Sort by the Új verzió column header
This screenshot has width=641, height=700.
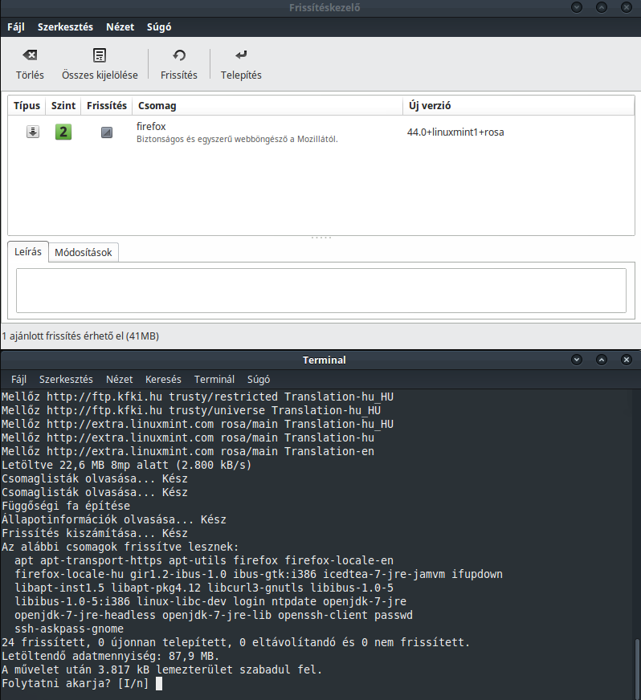(519, 106)
